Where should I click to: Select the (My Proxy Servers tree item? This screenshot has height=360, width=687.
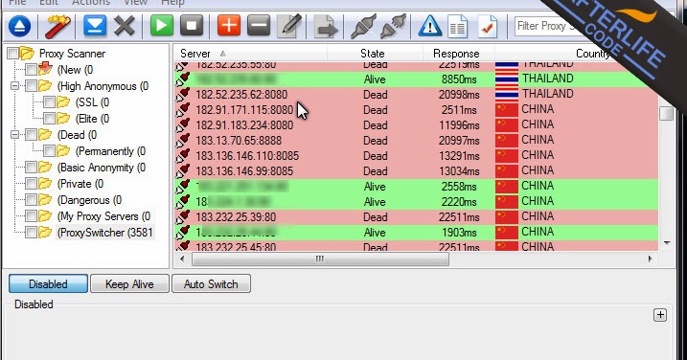[x=103, y=216]
